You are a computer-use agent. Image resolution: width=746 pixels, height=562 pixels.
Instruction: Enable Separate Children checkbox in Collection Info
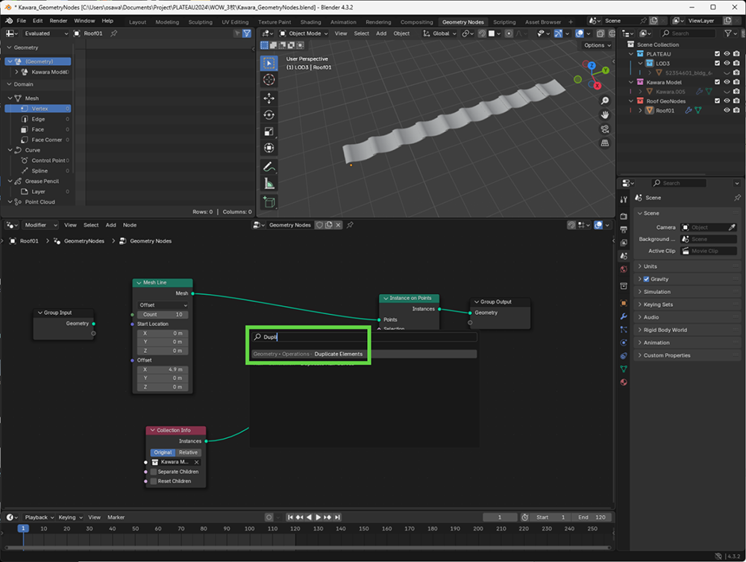coord(154,472)
